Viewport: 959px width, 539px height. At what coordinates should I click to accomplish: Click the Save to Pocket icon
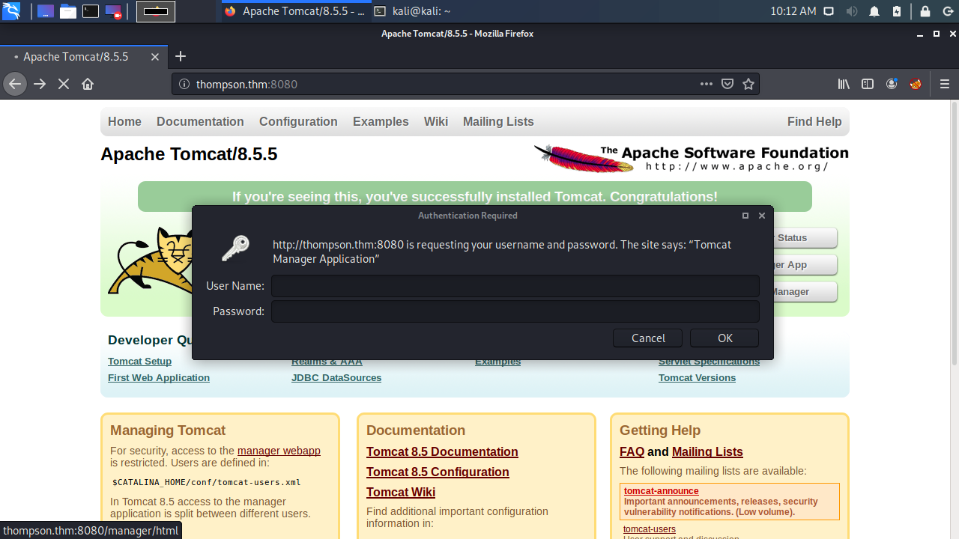[x=727, y=84]
